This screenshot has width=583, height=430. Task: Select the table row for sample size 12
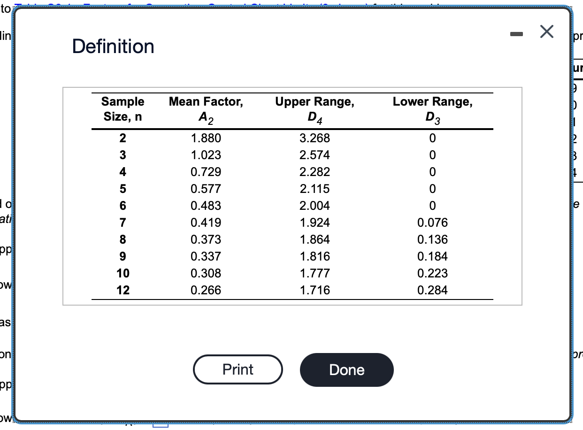click(x=123, y=290)
